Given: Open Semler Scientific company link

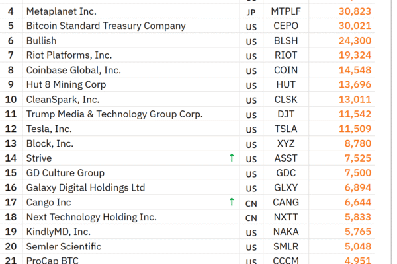Looking at the screenshot, I should pyautogui.click(x=64, y=246).
